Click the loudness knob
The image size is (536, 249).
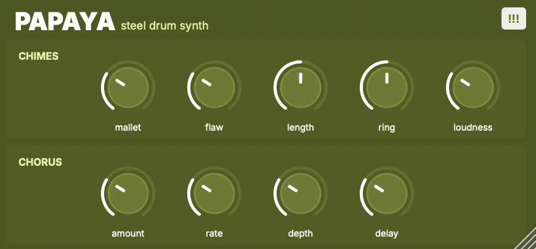(473, 88)
